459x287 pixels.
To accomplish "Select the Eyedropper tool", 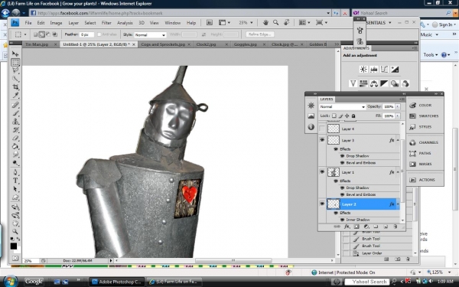I will point(15,95).
